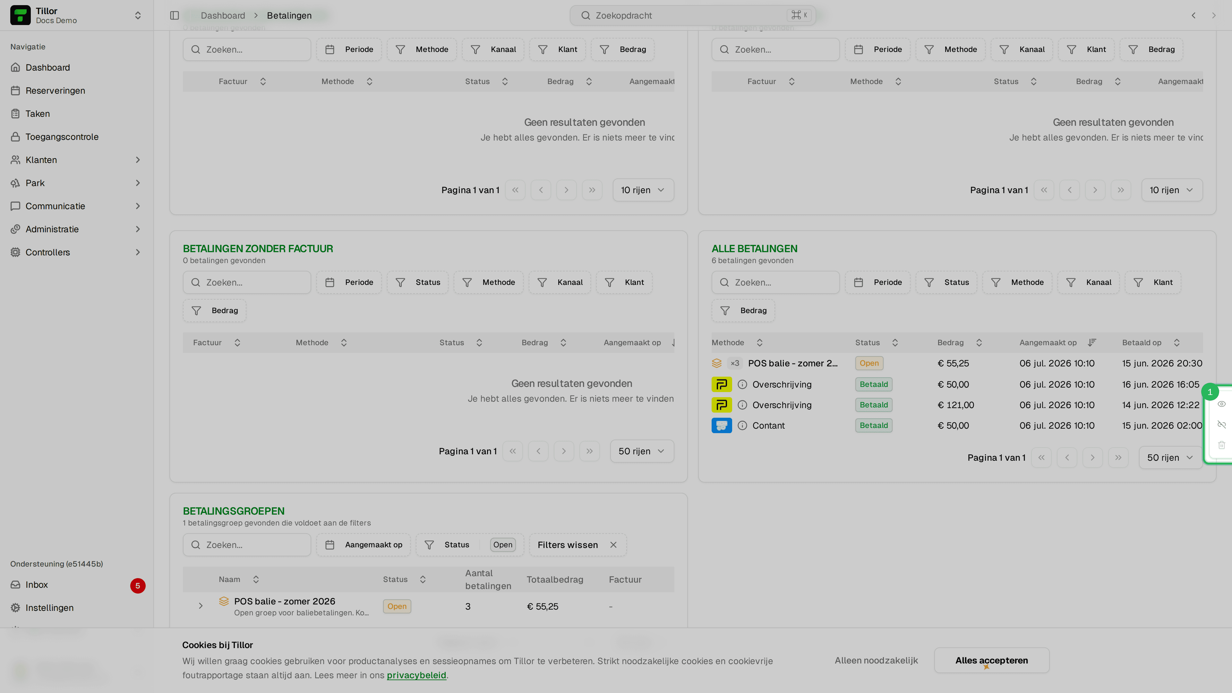Click Betaald badge on Contant row
The image size is (1232, 693).
[873, 425]
